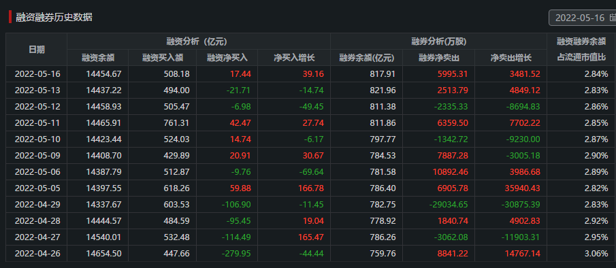
Task: Select the 融资融券余额 占流通市值比 header
Action: tap(581, 50)
